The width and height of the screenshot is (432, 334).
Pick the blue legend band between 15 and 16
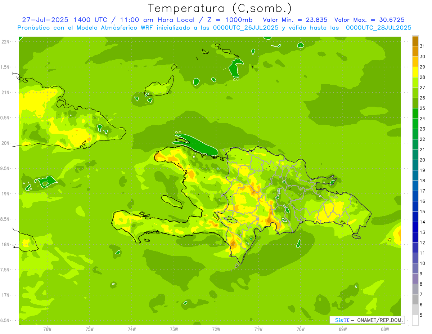[415, 206]
